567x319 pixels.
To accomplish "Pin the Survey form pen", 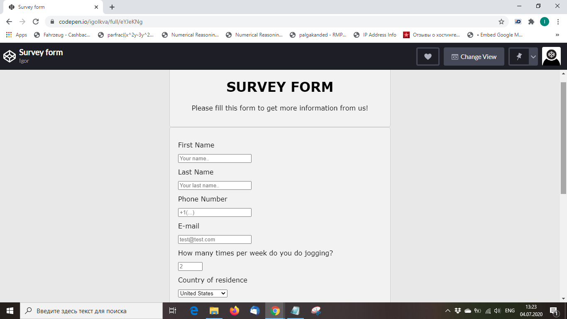I will pyautogui.click(x=518, y=56).
